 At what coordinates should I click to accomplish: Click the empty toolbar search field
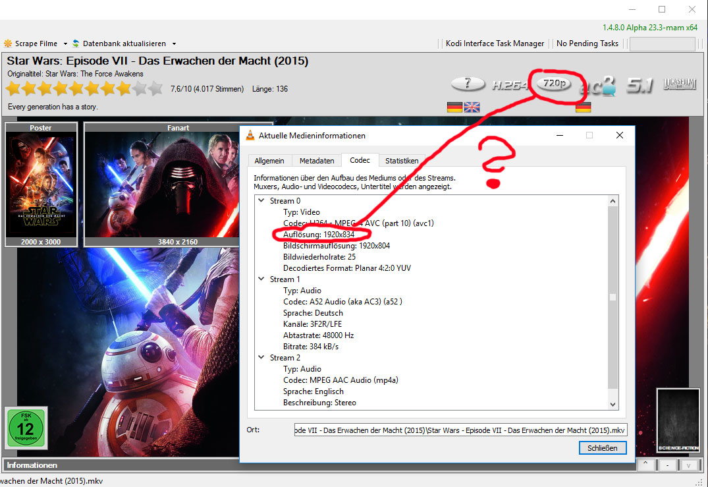[x=662, y=43]
